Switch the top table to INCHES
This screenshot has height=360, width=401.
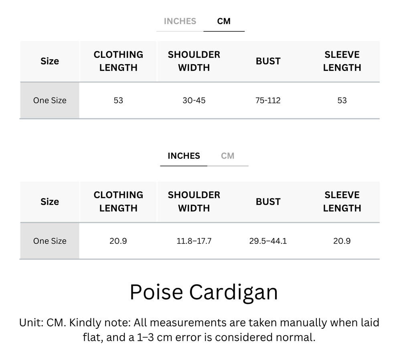(179, 21)
